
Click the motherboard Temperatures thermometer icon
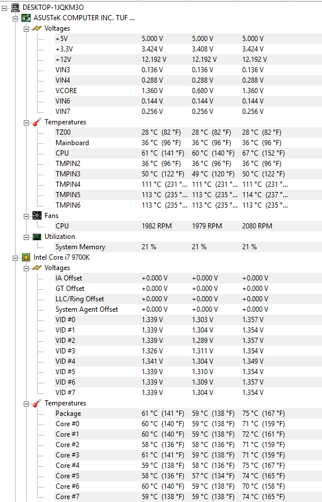pos(37,122)
